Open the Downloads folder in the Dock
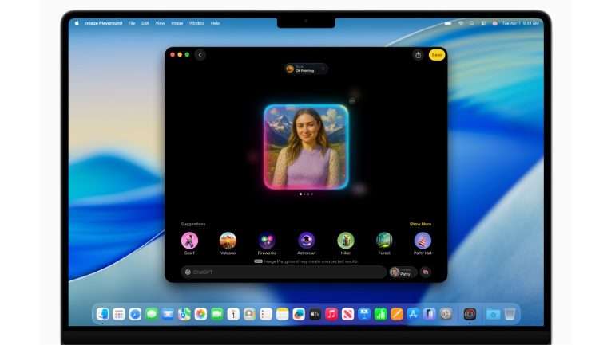615x345 pixels. 493,314
